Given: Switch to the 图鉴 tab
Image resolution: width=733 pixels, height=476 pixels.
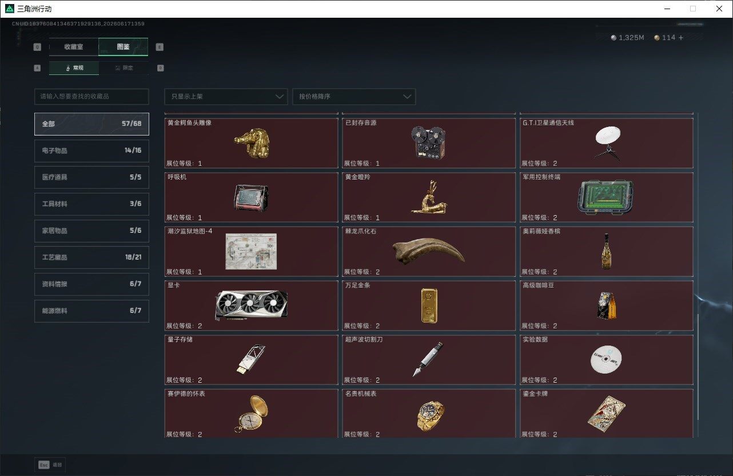Looking at the screenshot, I should tap(124, 47).
